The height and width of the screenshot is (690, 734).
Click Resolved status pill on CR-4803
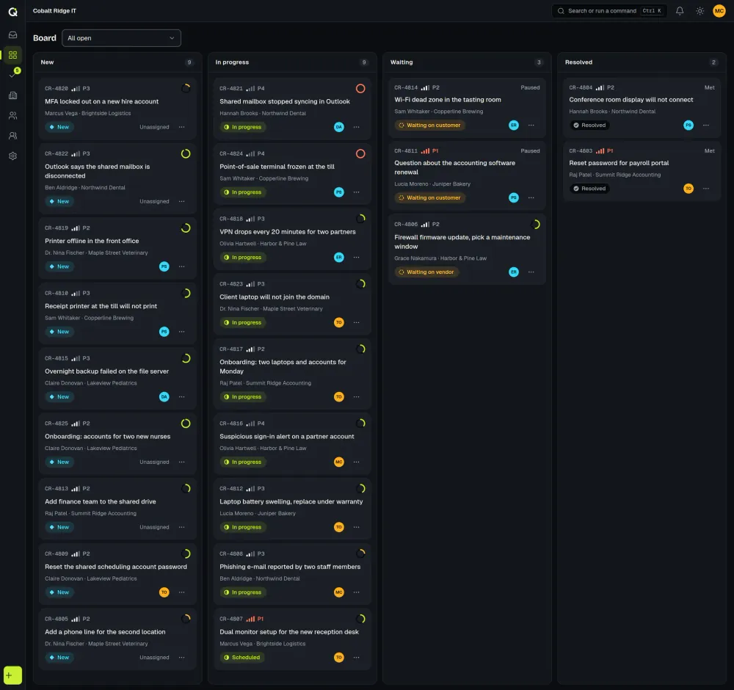(x=590, y=188)
